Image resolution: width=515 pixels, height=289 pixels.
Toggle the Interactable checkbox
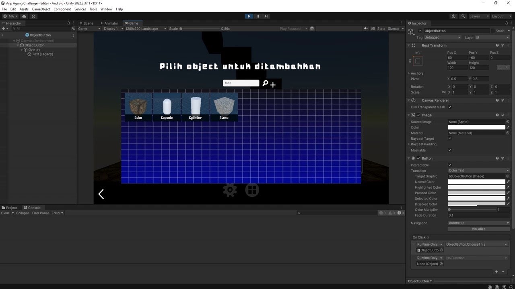pos(450,165)
